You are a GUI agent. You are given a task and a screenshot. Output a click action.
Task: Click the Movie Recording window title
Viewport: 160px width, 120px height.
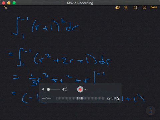click(x=80, y=3)
